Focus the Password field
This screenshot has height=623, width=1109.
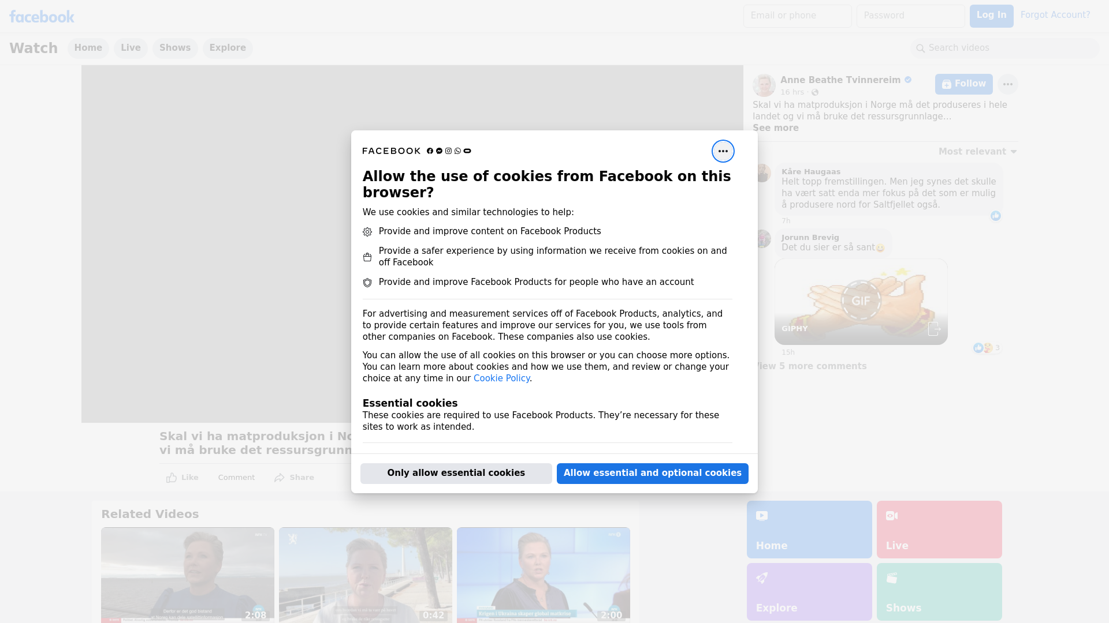(910, 16)
